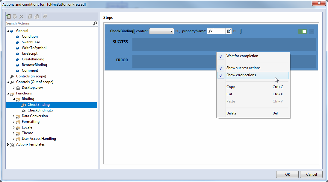Expand the Desktop.view node
Screen dimensions: 328x182
13,88
